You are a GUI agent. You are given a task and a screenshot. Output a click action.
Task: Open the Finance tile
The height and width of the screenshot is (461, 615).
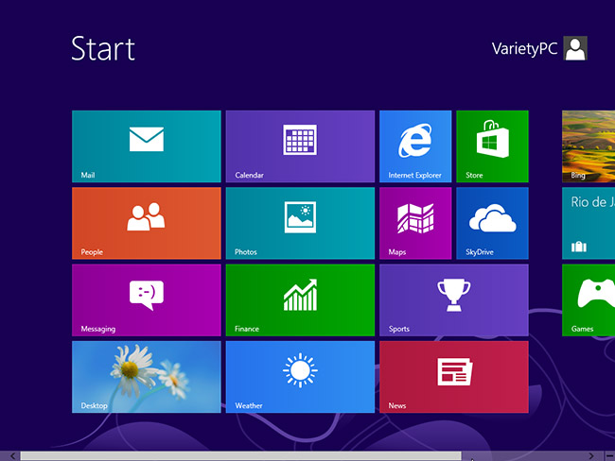point(300,300)
